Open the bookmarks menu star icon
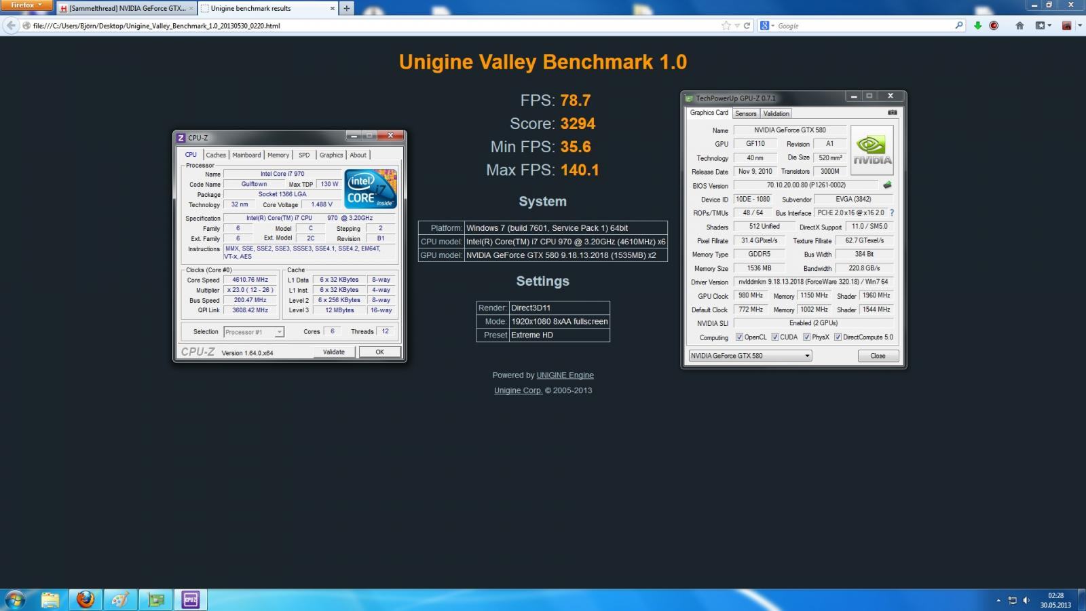The width and height of the screenshot is (1086, 611). pyautogui.click(x=1040, y=26)
